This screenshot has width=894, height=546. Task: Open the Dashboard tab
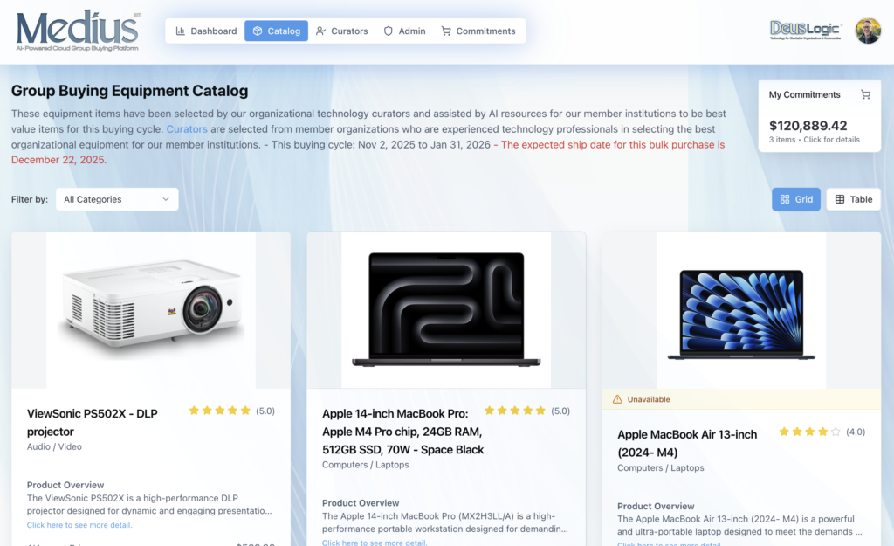pyautogui.click(x=206, y=31)
